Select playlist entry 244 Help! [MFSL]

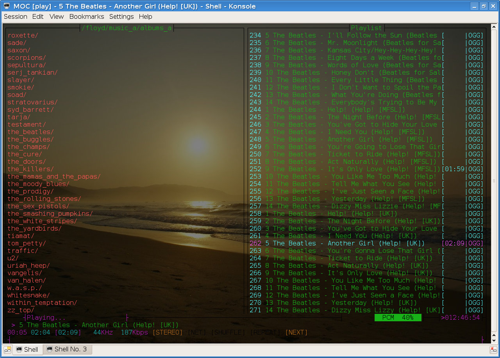coord(366,110)
